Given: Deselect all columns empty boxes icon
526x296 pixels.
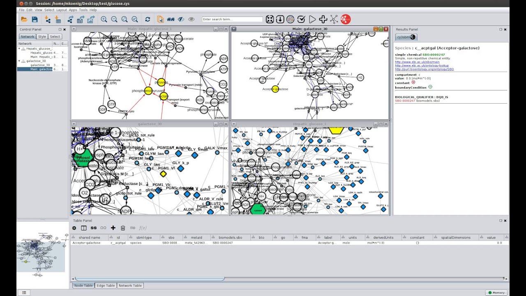Looking at the screenshot, I should point(103,228).
